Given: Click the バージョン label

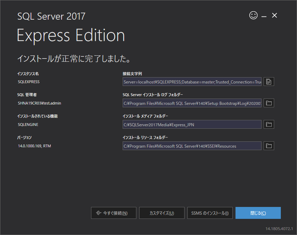Looking at the screenshot, I should point(25,137).
